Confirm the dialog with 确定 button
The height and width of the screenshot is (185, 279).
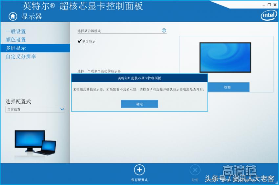(x=139, y=104)
